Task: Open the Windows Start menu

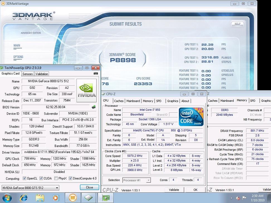Action: coord(7,198)
